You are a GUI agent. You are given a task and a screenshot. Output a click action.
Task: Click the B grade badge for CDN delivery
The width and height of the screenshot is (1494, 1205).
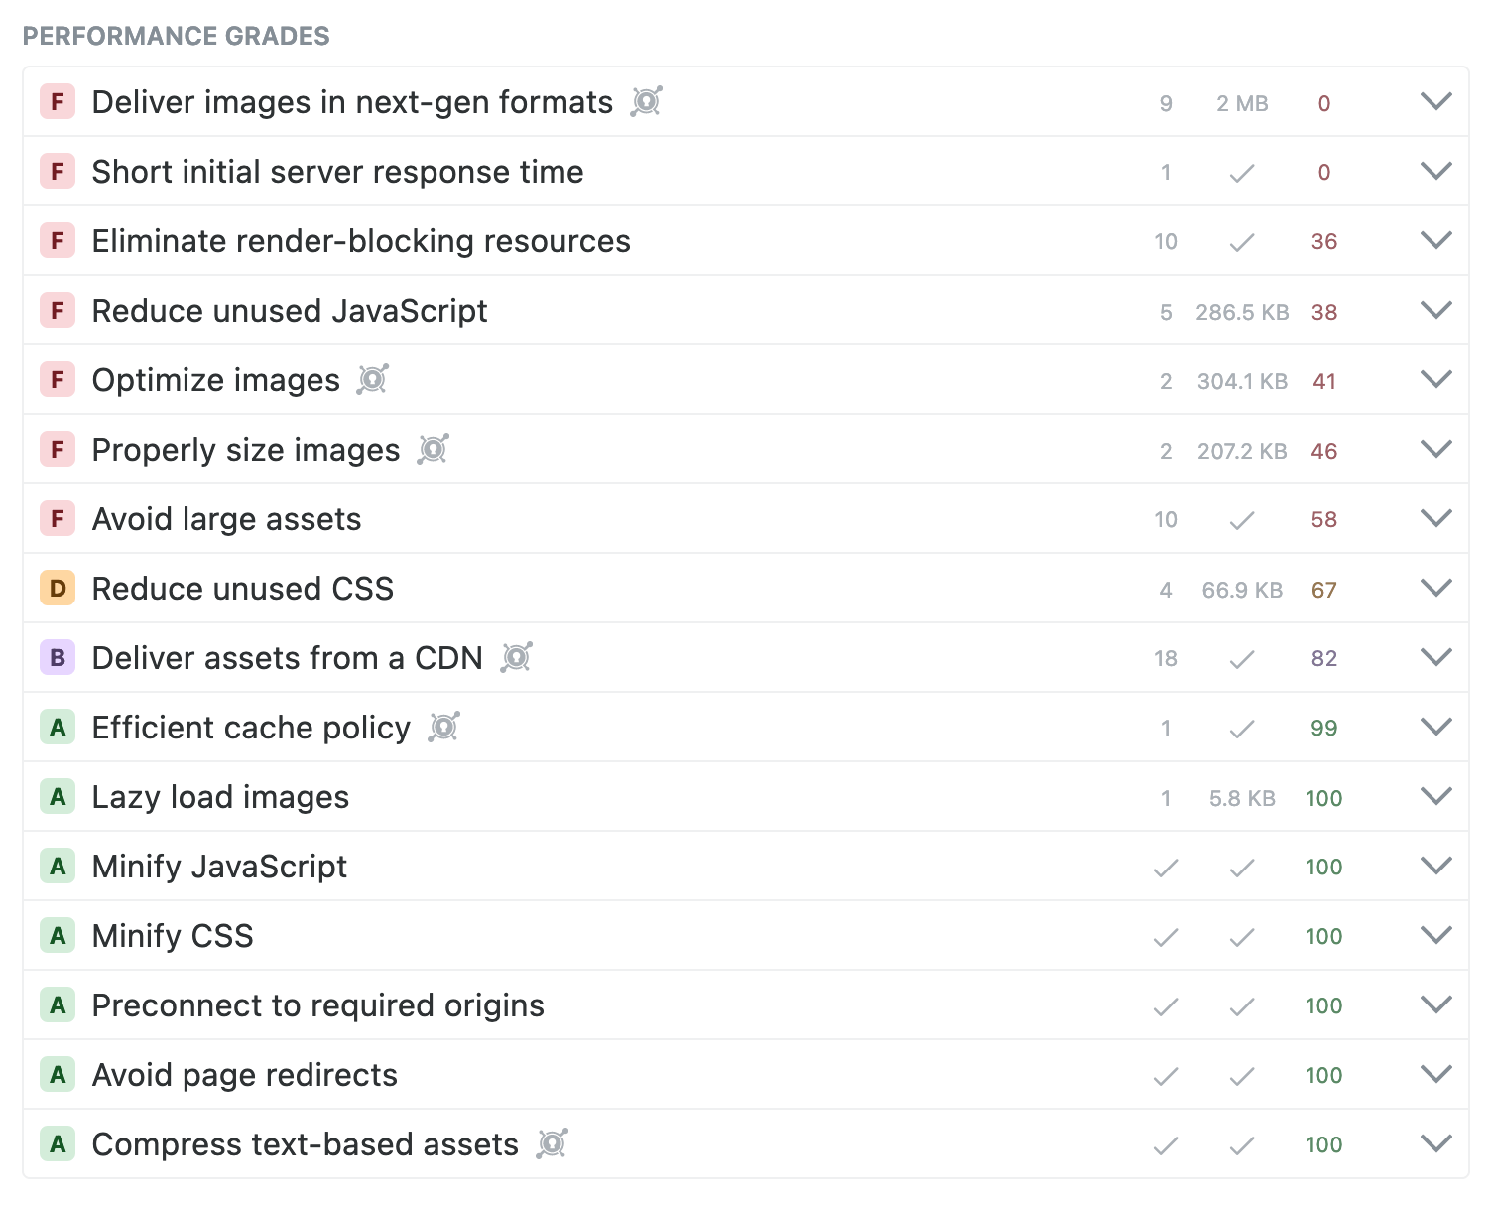tap(58, 658)
